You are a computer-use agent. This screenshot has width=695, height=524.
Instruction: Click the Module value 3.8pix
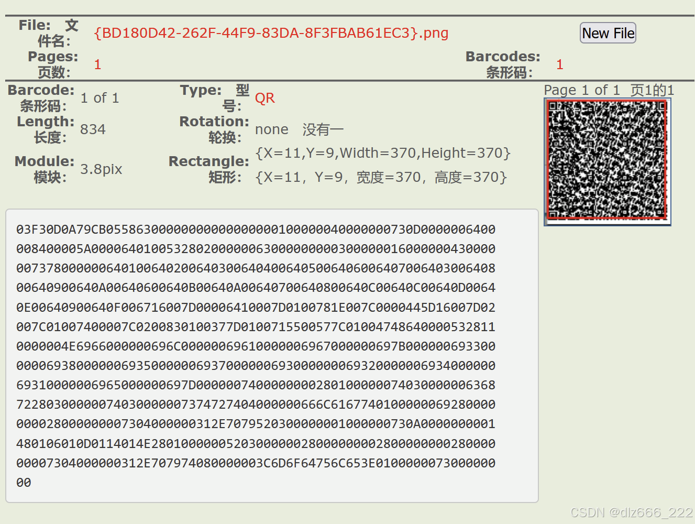[101, 169]
